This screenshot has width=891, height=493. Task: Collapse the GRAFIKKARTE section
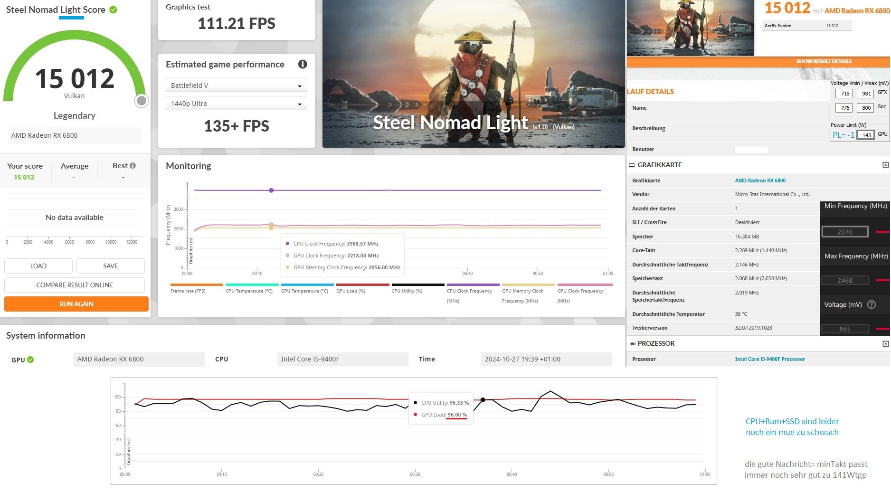(x=885, y=165)
